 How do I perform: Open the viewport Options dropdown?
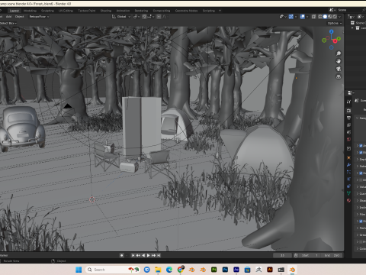coord(335,23)
